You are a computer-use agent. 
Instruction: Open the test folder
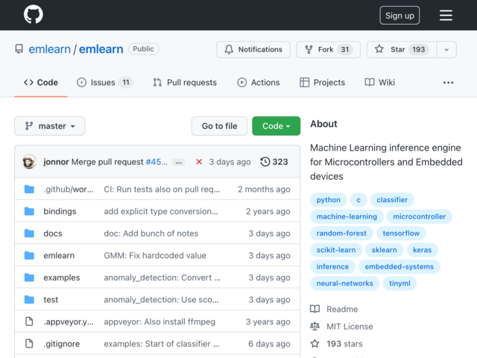(51, 300)
